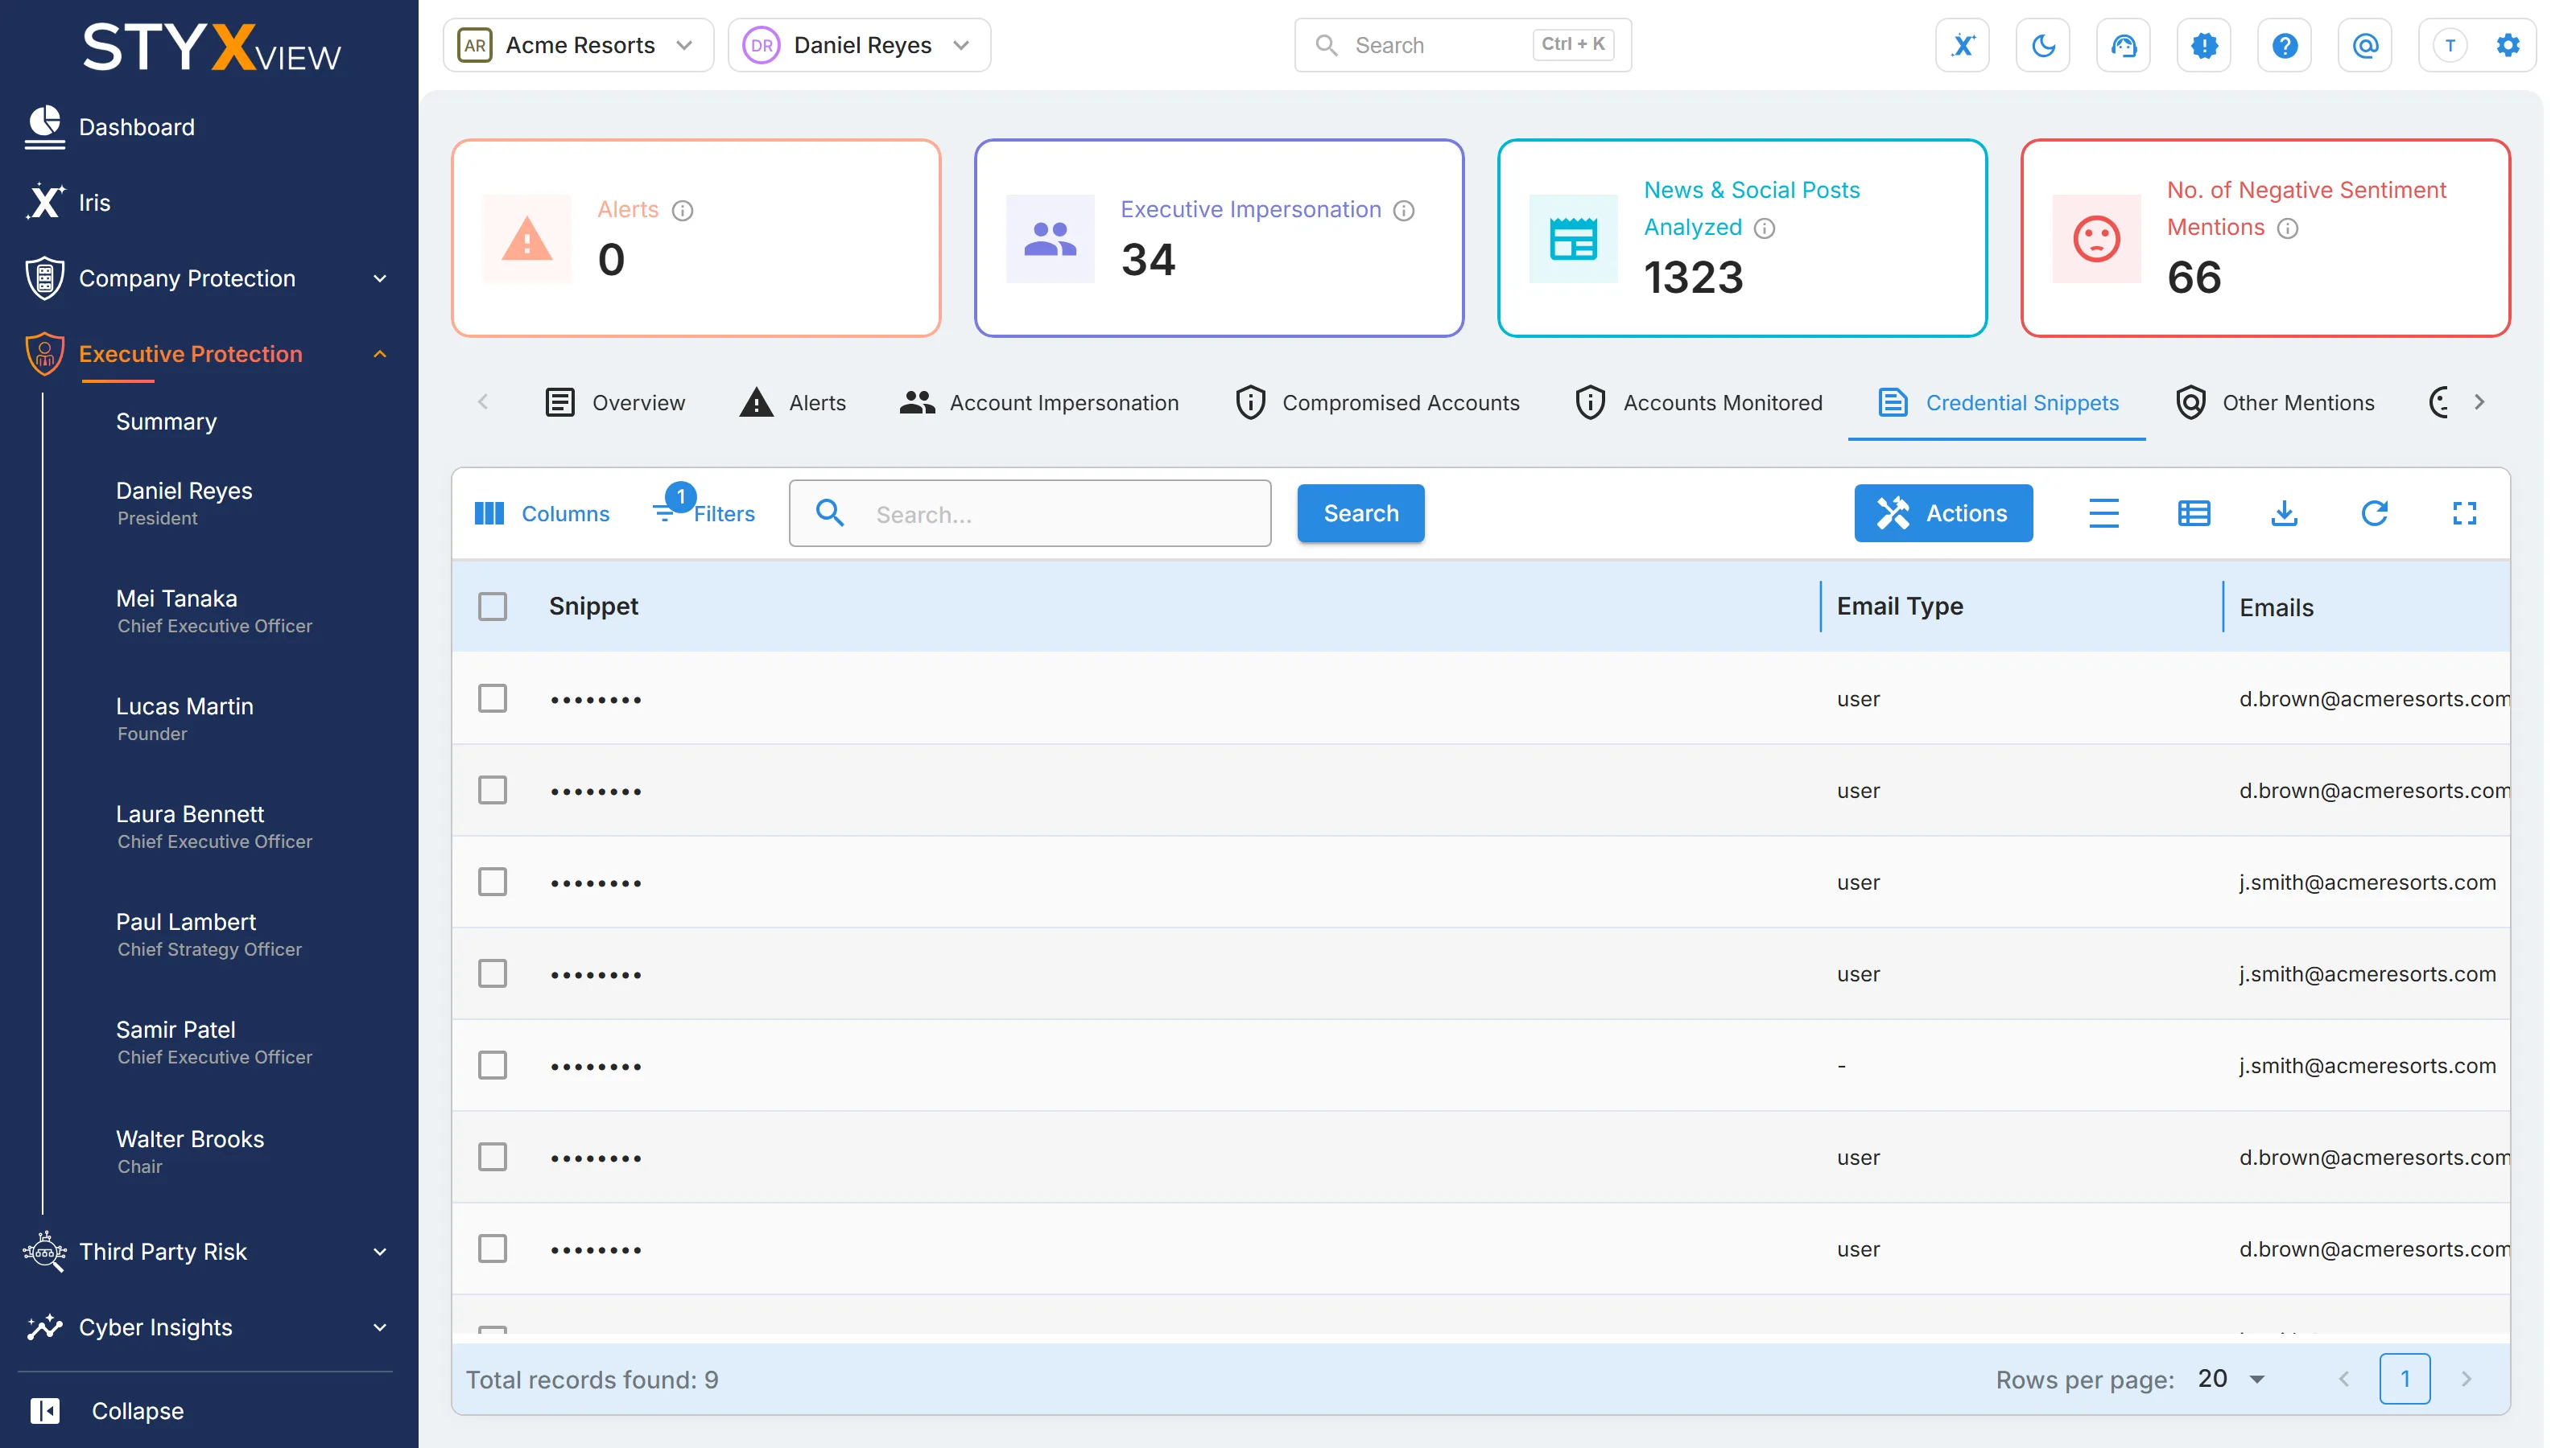Click the table Search... input field

coord(1030,514)
